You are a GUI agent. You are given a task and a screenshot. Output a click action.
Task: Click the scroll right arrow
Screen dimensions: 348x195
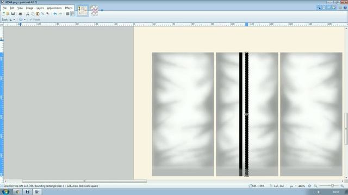tap(343, 181)
